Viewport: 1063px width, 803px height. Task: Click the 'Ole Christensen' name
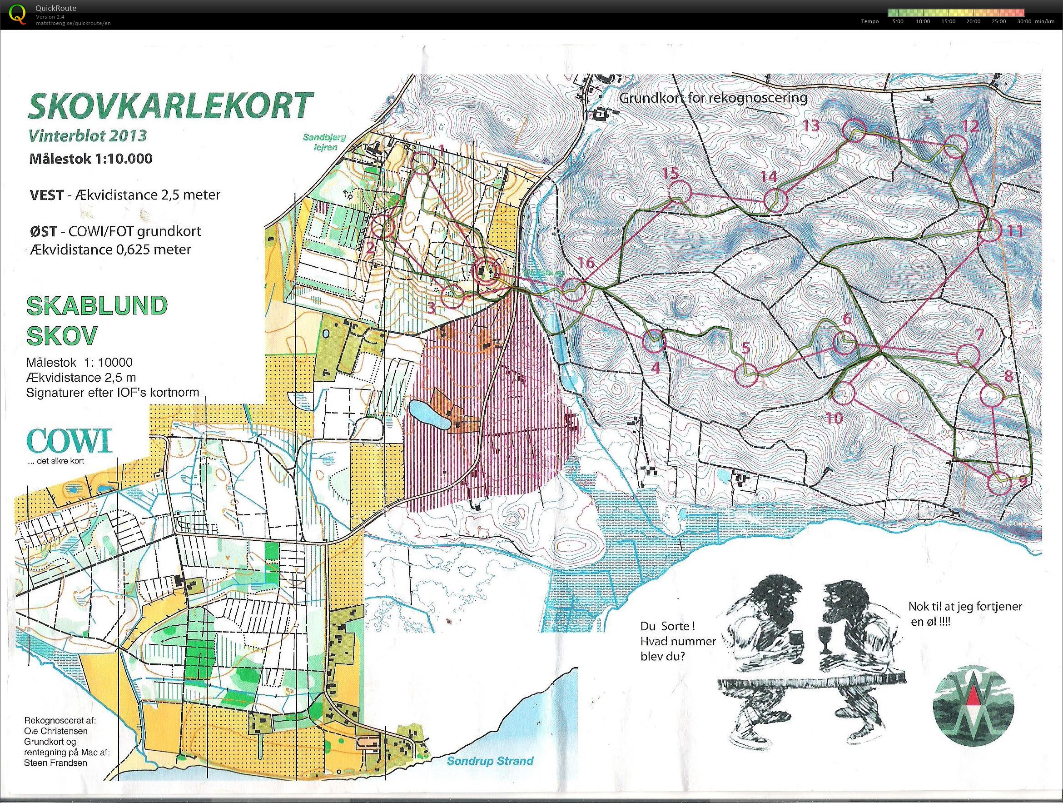click(56, 731)
